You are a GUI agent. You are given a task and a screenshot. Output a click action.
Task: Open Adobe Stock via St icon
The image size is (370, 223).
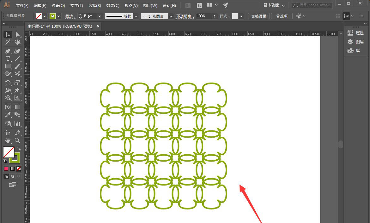click(x=199, y=5)
